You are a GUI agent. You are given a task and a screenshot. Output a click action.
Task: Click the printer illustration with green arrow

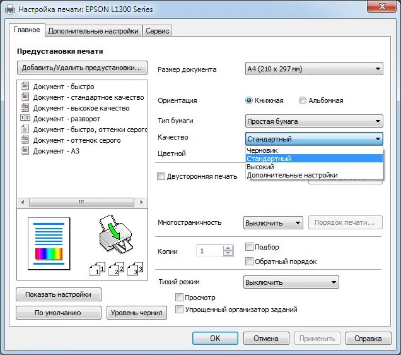click(x=115, y=234)
